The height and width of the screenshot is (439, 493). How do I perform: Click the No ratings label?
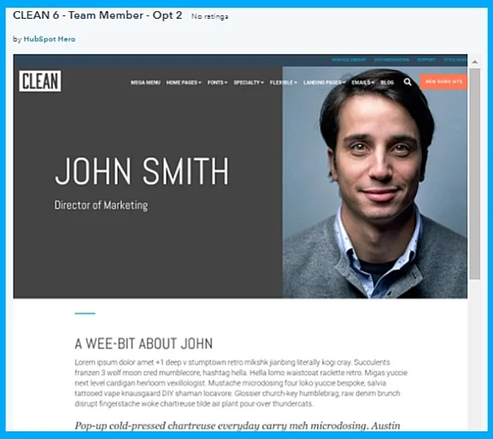point(209,16)
